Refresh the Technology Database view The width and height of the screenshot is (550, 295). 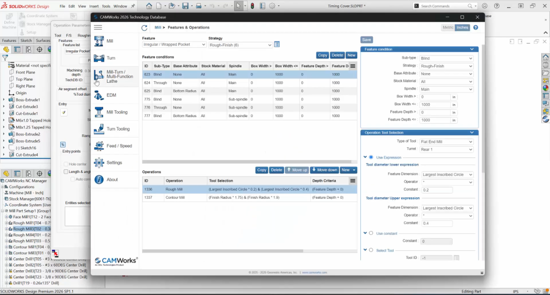click(144, 28)
